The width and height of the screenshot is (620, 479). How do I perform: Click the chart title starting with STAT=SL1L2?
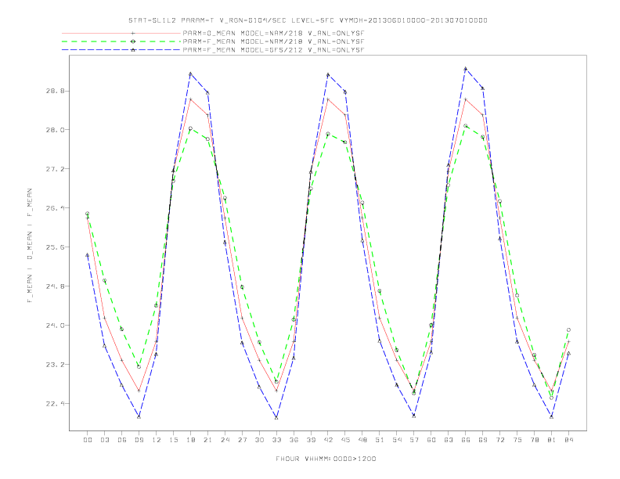(x=308, y=20)
